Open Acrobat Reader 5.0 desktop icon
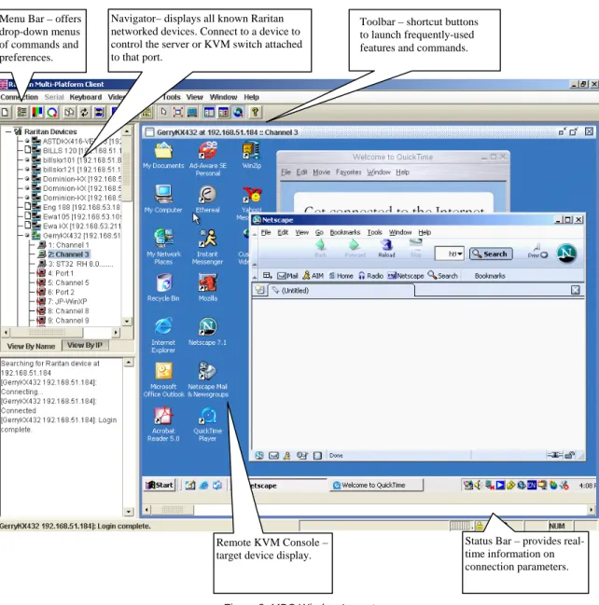The image size is (599, 605). click(x=163, y=424)
